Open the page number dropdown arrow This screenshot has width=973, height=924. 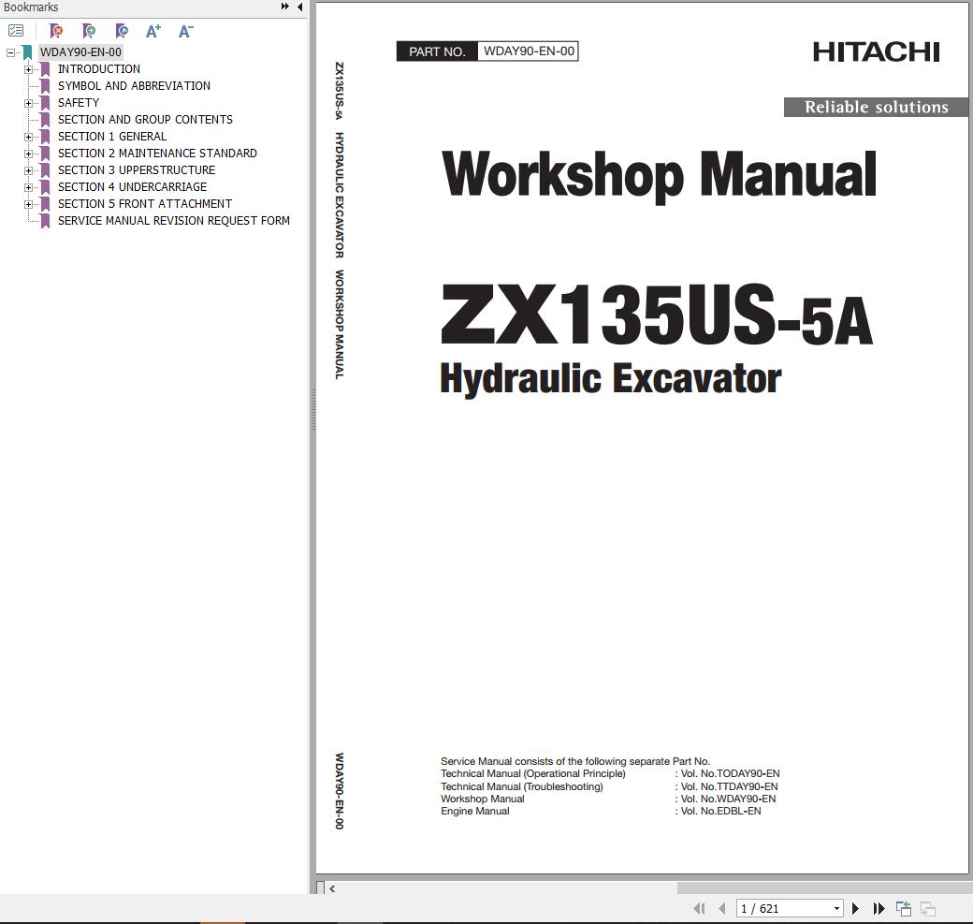click(836, 908)
